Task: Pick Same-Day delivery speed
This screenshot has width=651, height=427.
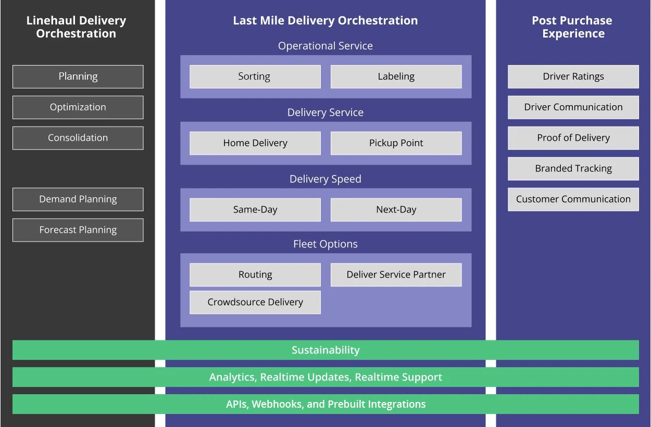Action: 255,210
